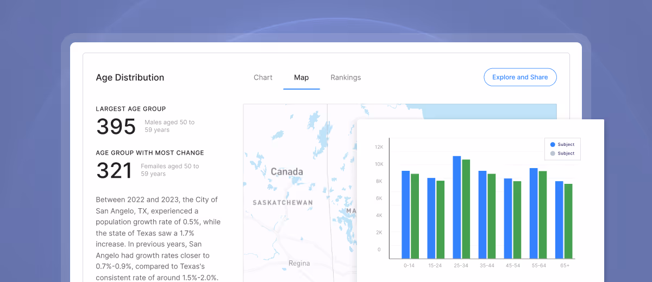
Task: Switch to the Chart tab
Action: (x=263, y=78)
